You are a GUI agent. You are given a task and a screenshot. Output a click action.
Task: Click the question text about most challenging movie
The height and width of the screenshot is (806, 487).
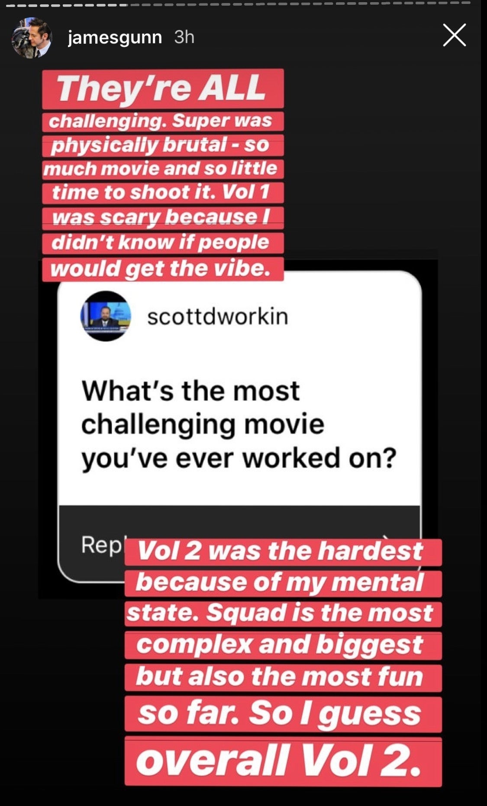click(239, 424)
